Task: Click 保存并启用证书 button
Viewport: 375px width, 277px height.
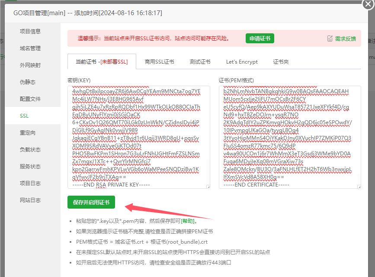Action: [91, 202]
